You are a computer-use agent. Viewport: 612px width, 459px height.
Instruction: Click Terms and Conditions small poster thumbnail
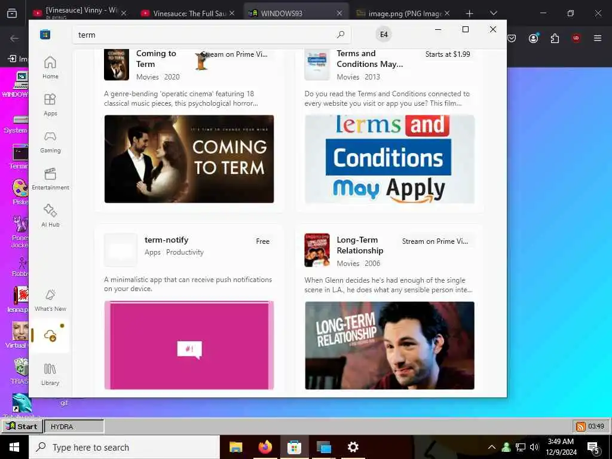click(x=317, y=65)
